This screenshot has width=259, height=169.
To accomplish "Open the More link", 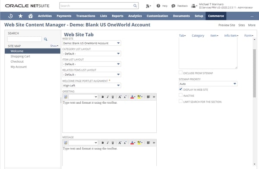I will coord(252,25).
